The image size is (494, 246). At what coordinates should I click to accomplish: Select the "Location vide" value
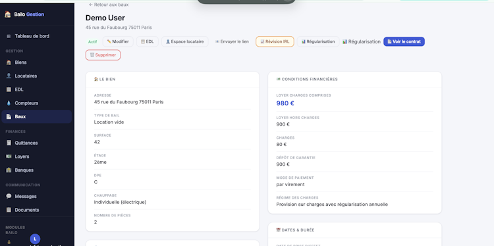pyautogui.click(x=109, y=122)
